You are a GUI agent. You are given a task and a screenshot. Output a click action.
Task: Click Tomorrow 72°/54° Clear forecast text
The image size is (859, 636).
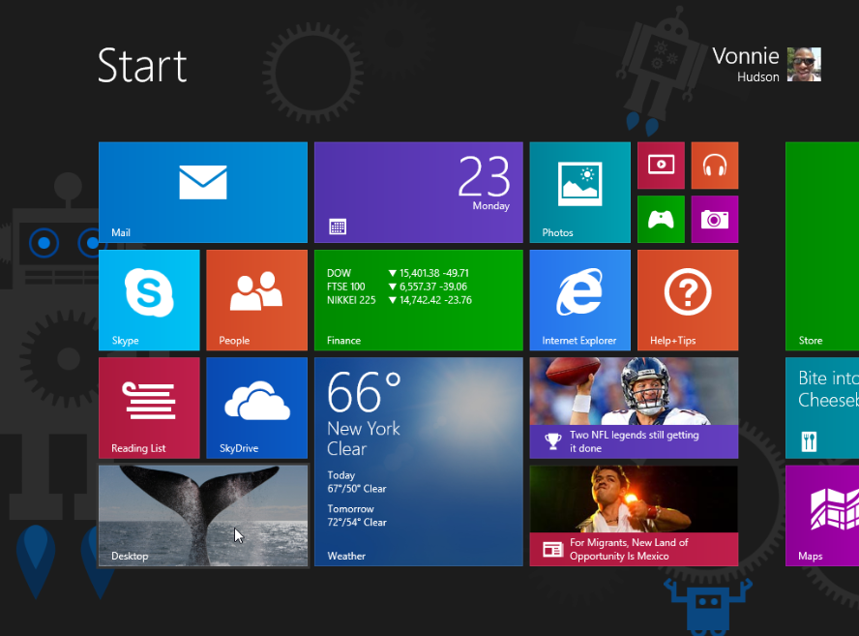pyautogui.click(x=357, y=515)
